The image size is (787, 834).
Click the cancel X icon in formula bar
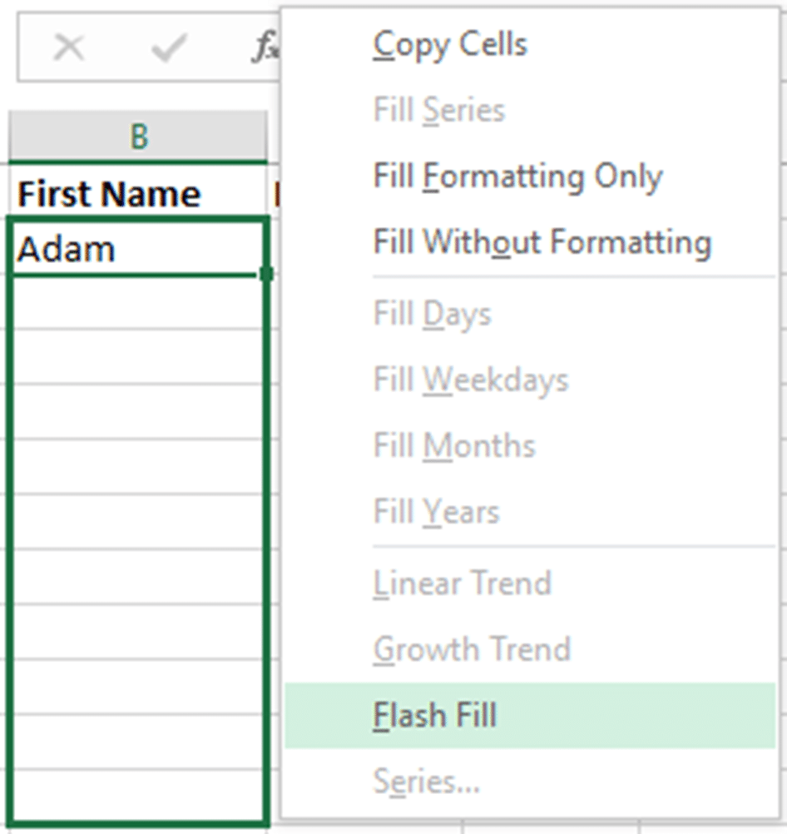tap(69, 47)
